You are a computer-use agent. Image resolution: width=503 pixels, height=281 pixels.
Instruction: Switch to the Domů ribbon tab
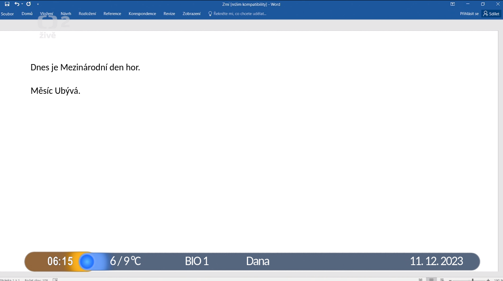(27, 14)
